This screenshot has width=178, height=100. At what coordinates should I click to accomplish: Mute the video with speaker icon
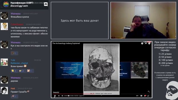pyautogui.click(x=62, y=96)
